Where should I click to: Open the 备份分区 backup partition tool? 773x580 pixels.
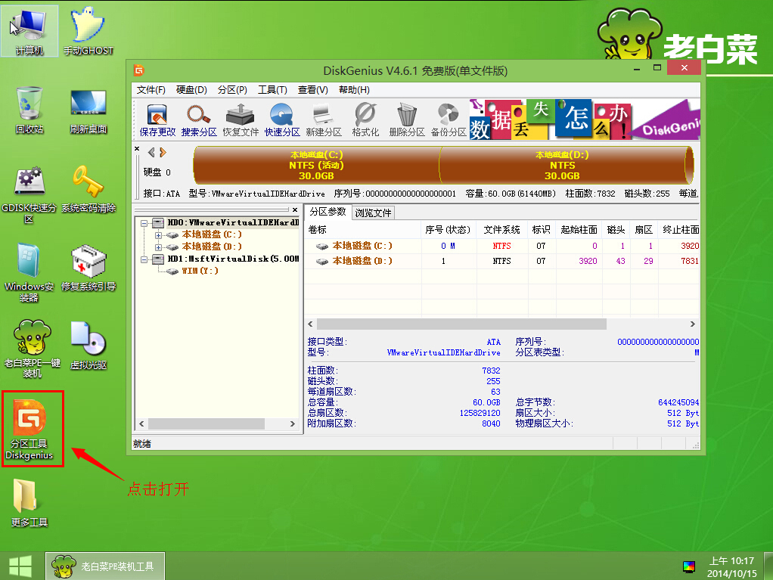[x=449, y=119]
